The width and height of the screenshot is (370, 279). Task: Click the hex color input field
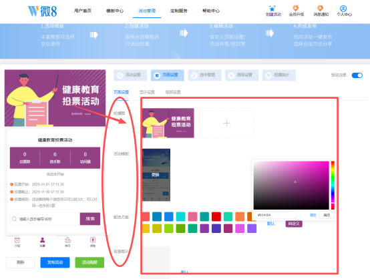tap(275, 215)
